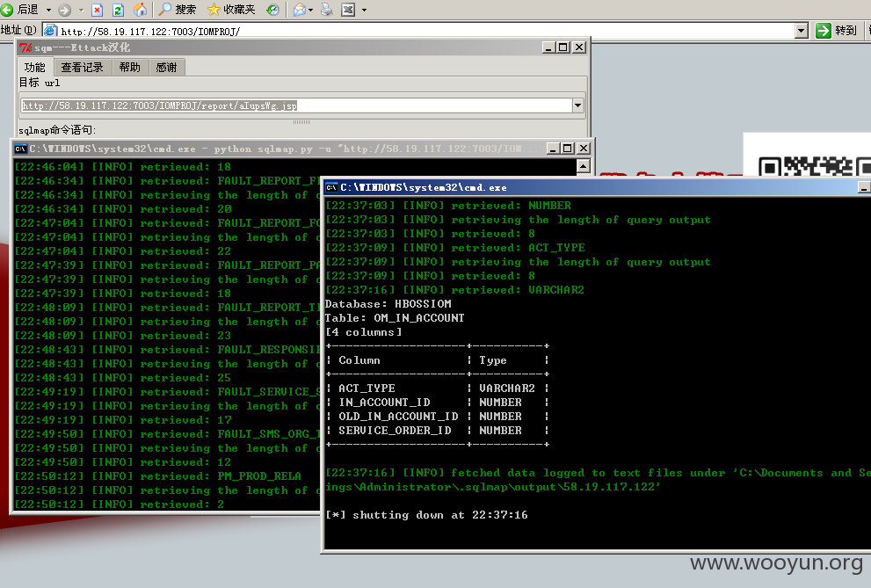Screen dimensions: 871x588
Task: Open the Mail icon dropdown arrow
Action: [310, 10]
